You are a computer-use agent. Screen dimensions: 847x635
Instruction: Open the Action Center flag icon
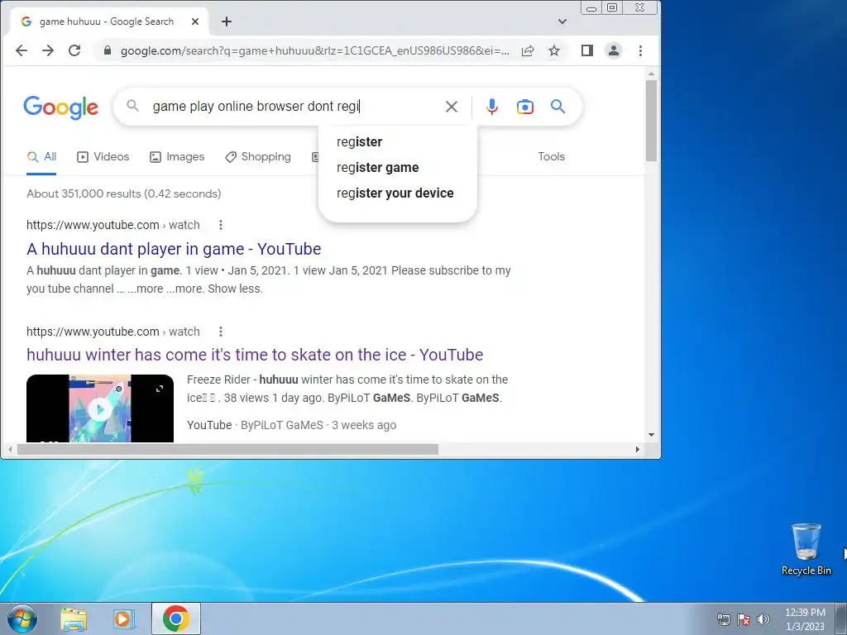click(x=744, y=619)
